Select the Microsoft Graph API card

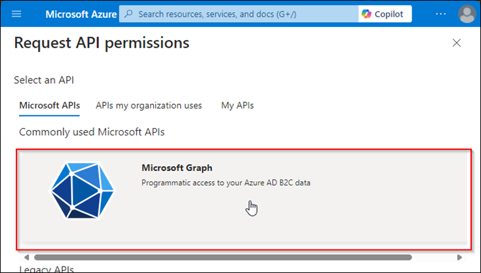(x=244, y=200)
